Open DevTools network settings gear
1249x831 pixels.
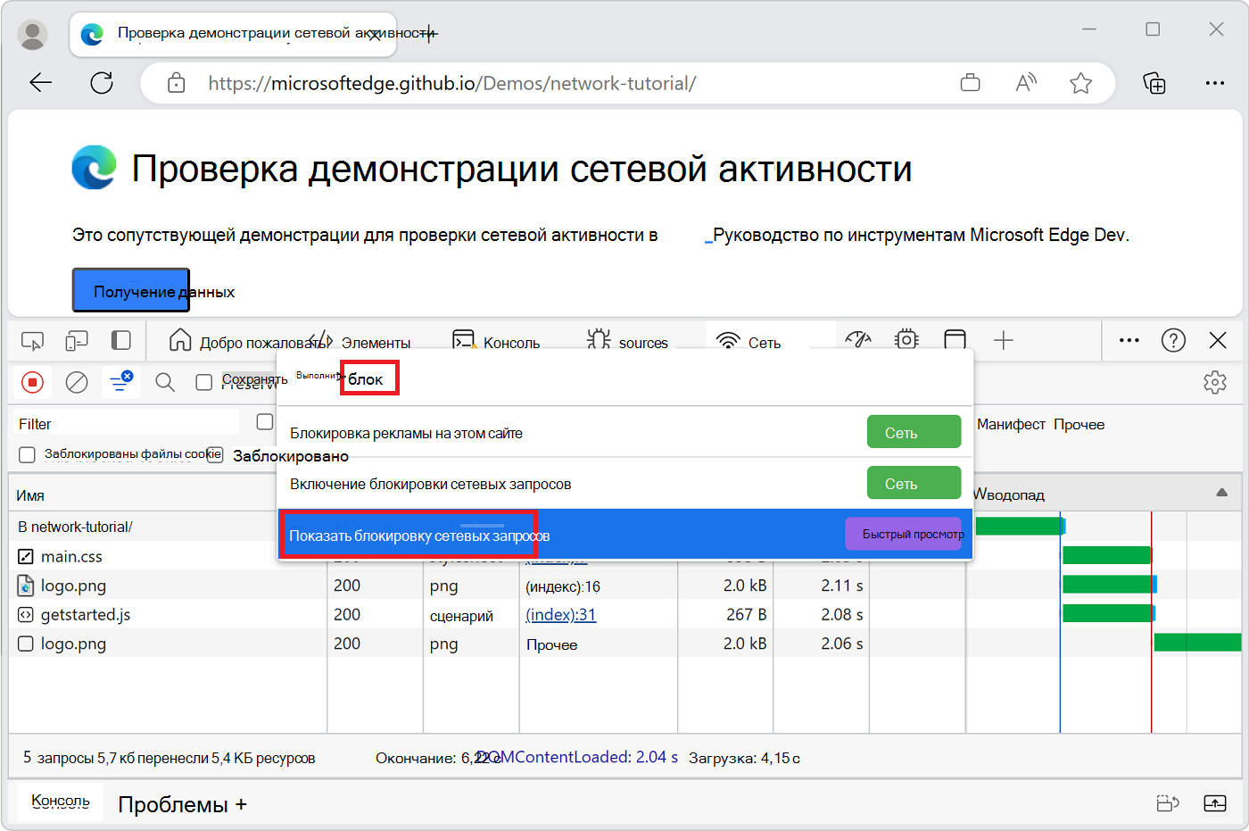point(1215,382)
